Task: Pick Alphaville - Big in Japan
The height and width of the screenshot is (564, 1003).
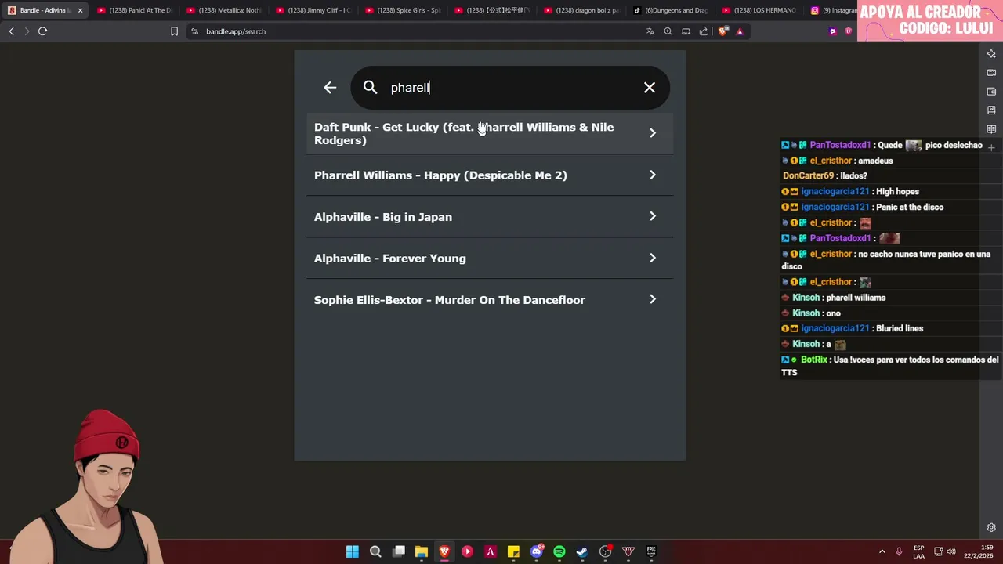Action: (490, 216)
